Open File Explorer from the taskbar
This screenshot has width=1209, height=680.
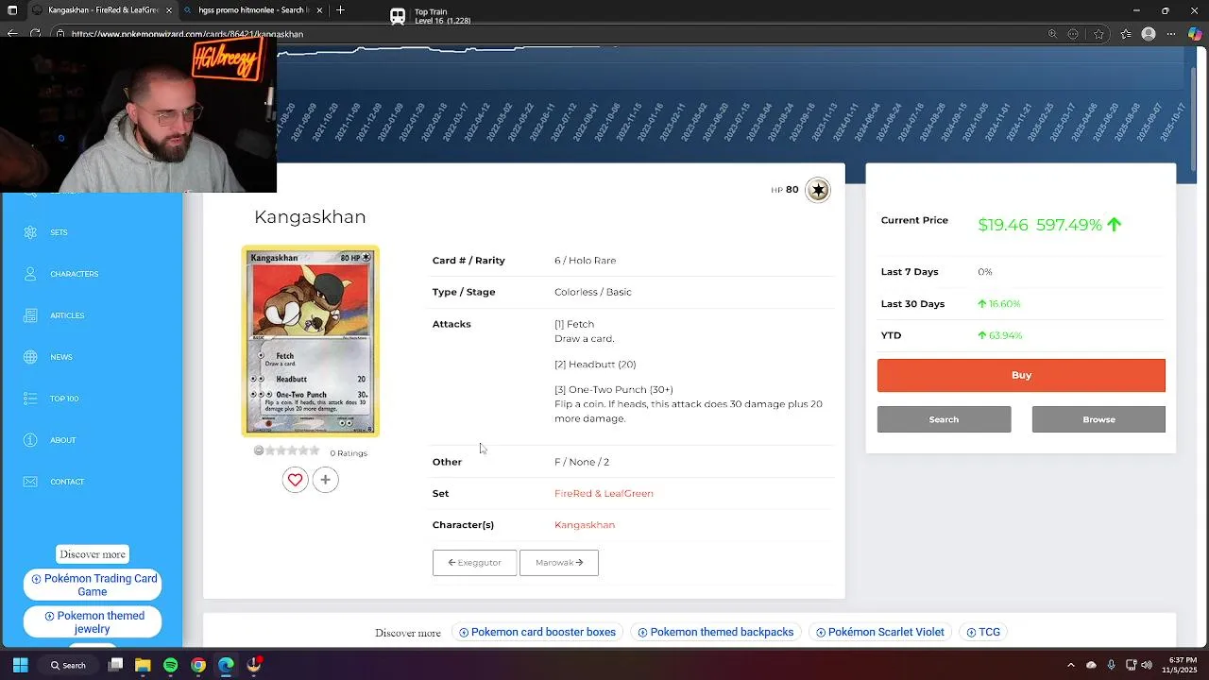(143, 665)
